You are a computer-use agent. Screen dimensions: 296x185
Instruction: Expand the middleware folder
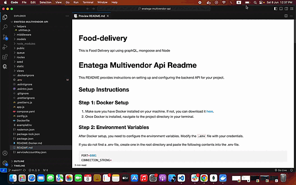pos(24,34)
